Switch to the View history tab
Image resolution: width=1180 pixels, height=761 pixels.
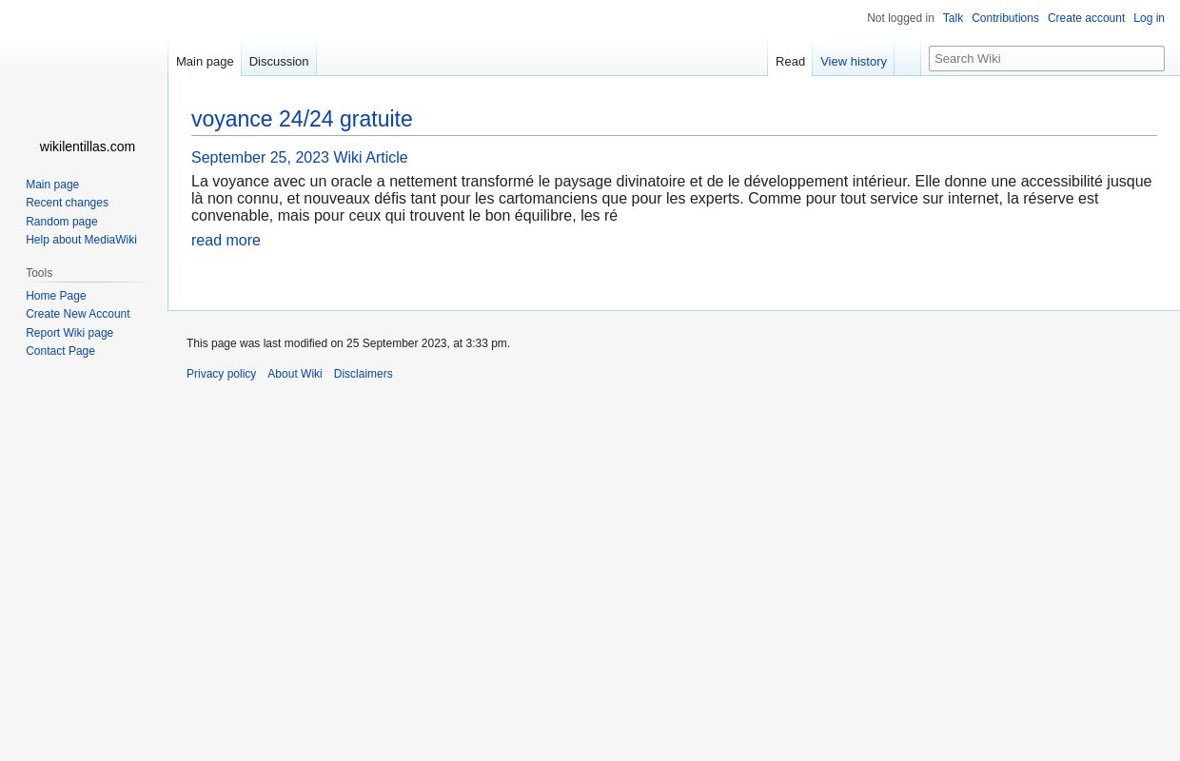(x=854, y=61)
